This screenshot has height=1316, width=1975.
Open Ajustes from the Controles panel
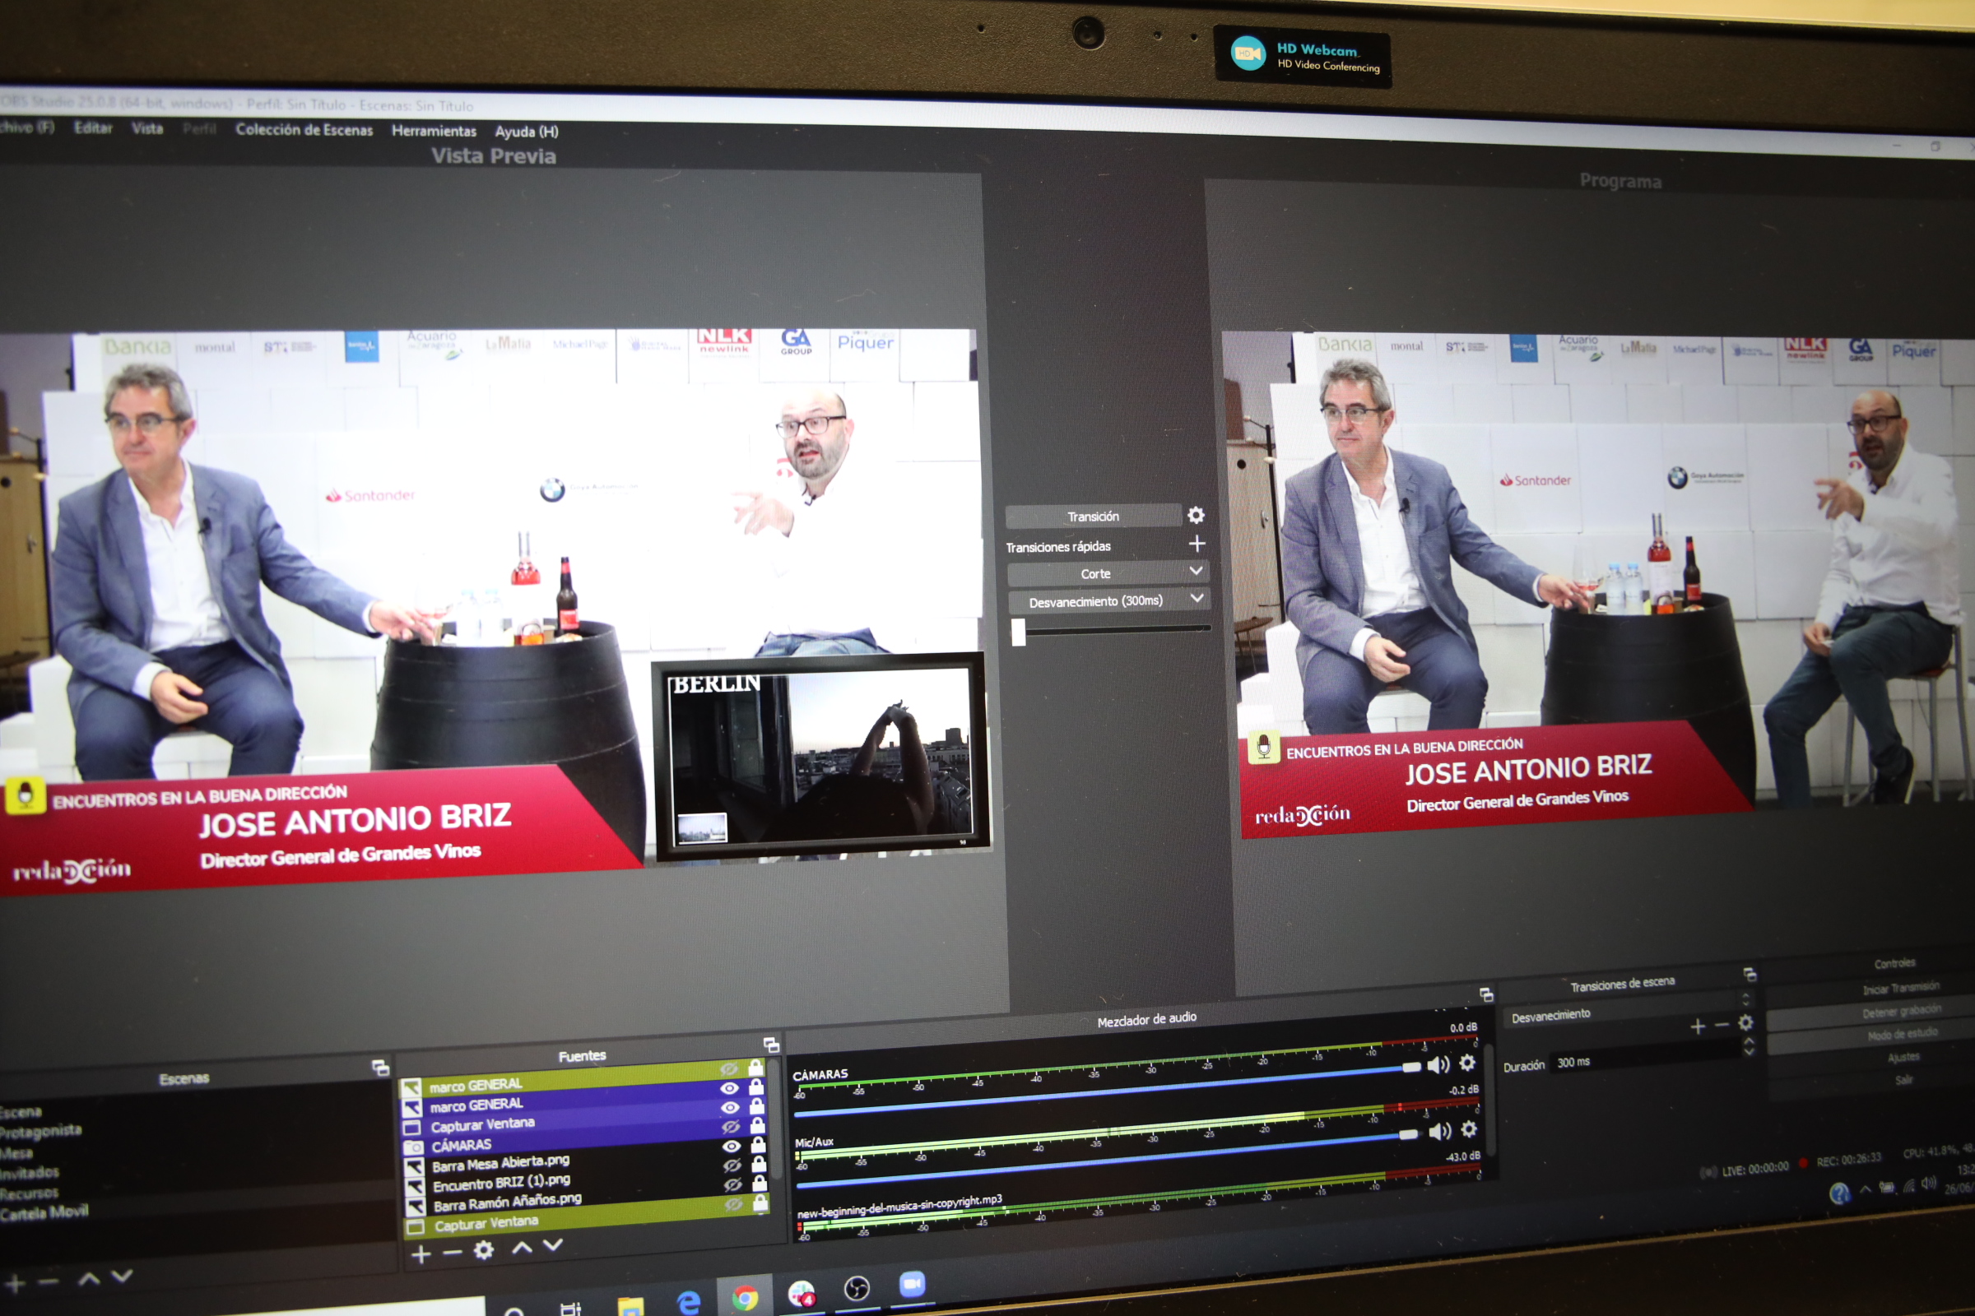click(1903, 1057)
